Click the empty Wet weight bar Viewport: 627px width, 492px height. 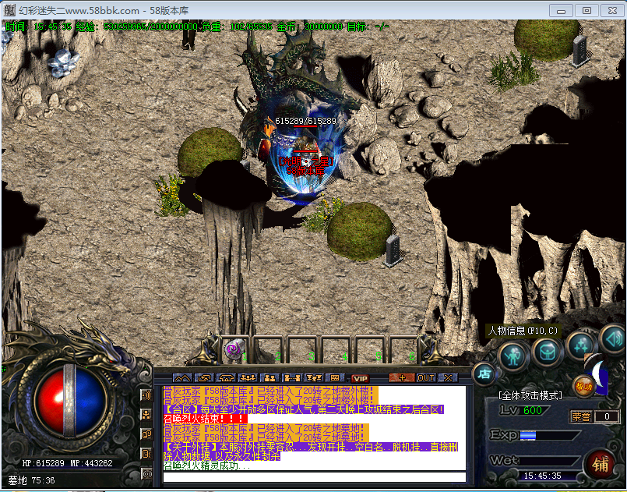pyautogui.click(x=550, y=460)
